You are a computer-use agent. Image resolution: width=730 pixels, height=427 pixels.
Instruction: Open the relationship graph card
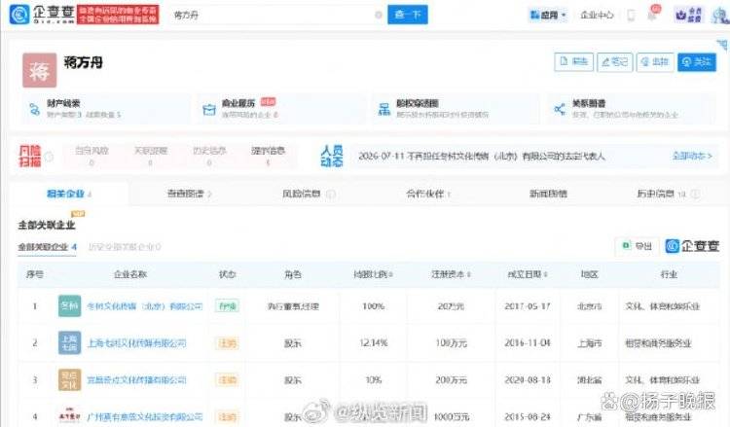(631, 108)
